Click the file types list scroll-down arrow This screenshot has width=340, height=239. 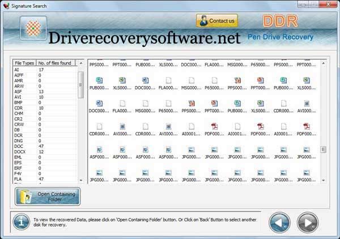(81, 180)
